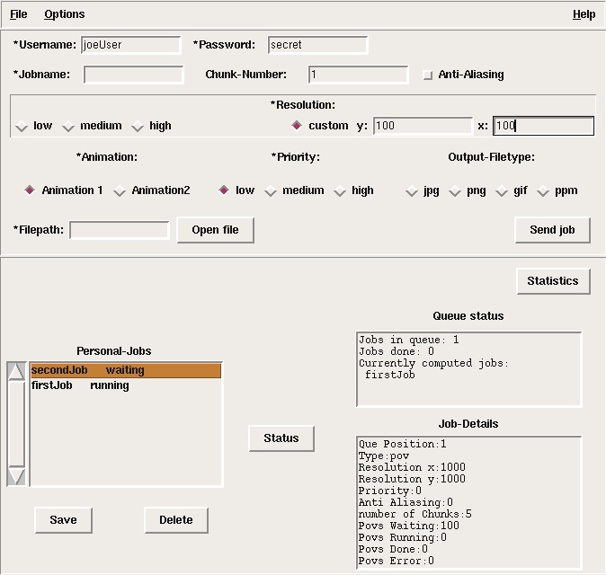Screen dimensions: 606x575
Task: Click the Save button
Action: coord(63,519)
